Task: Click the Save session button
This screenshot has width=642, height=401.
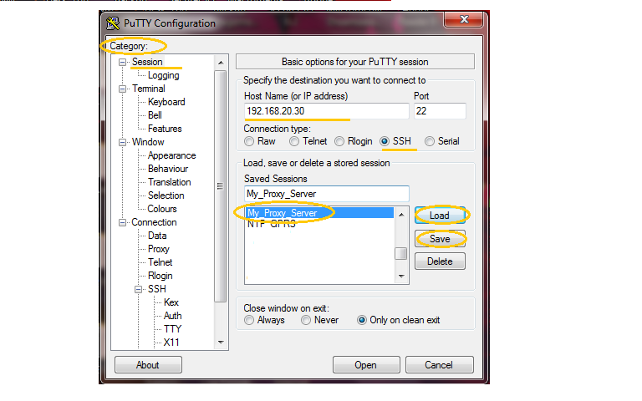Action: [x=440, y=239]
